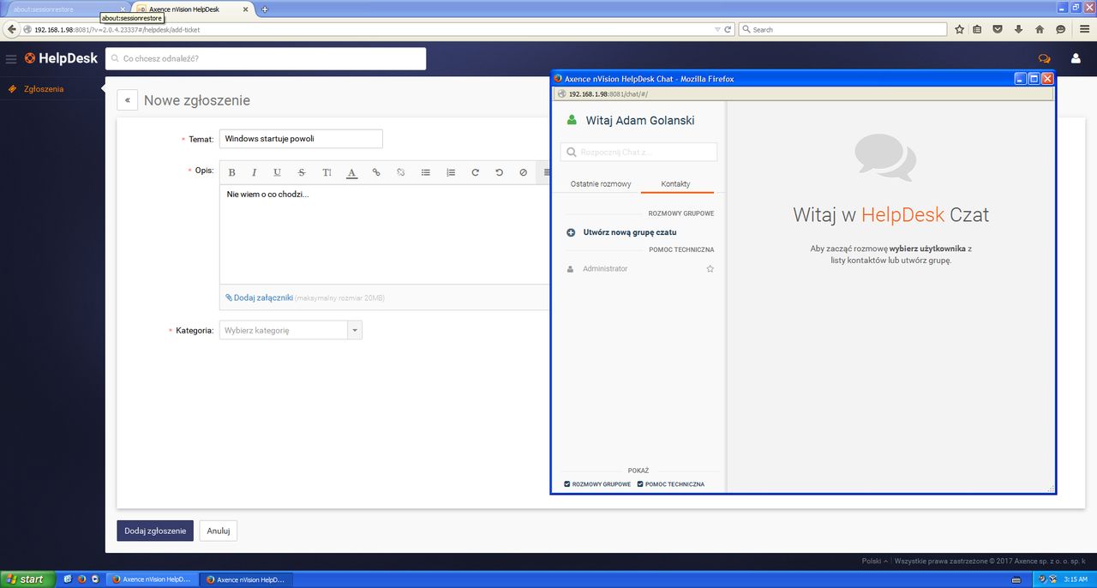
Task: Toggle bold formatting in Opis editor
Action: (231, 172)
